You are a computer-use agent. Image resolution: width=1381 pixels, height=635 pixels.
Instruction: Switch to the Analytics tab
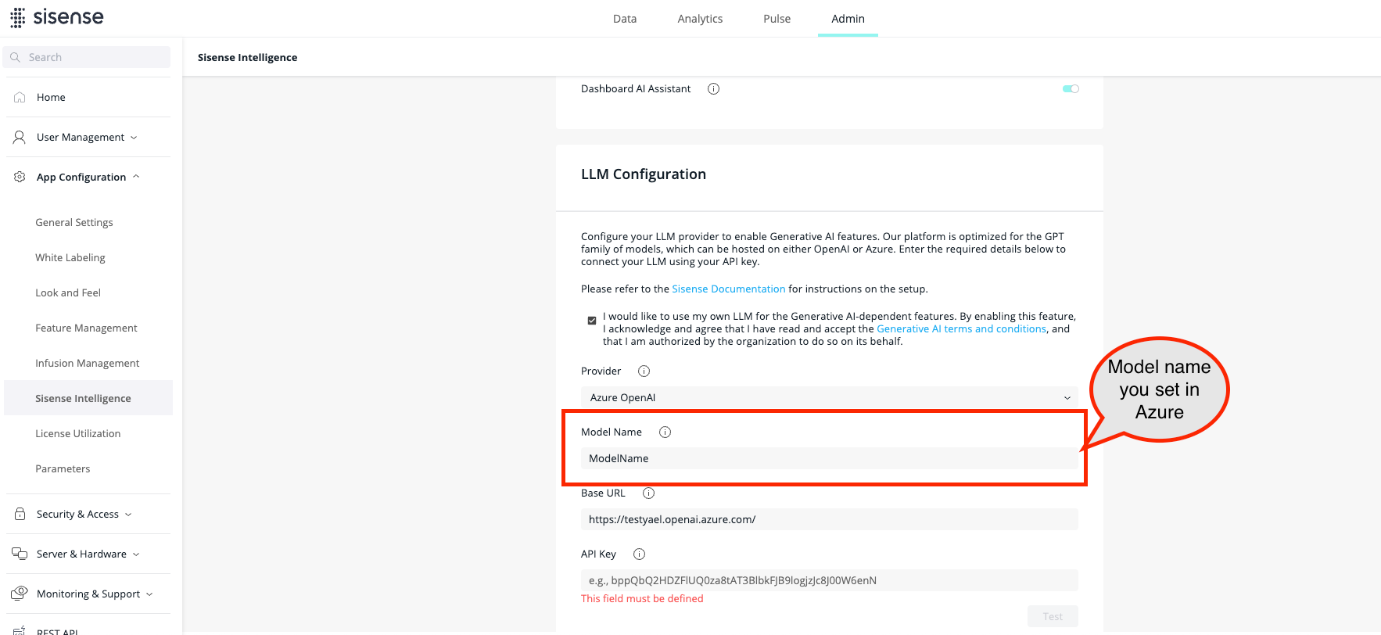(700, 19)
